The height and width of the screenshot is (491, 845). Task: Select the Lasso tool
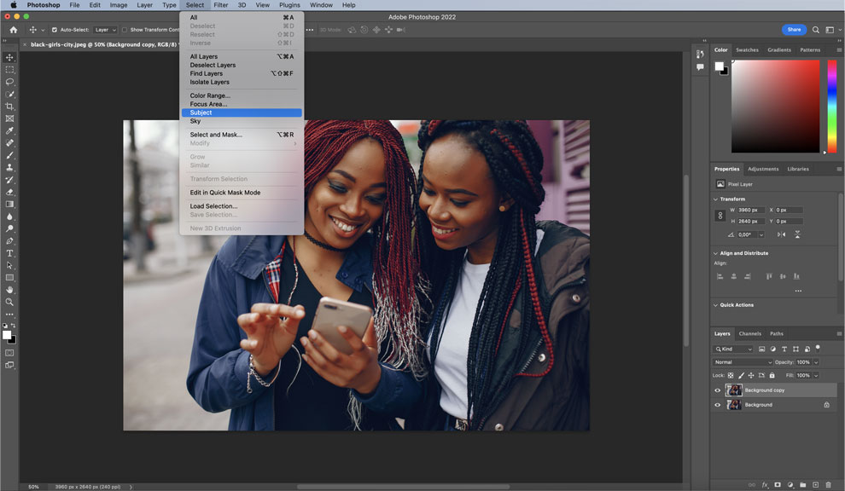point(9,82)
